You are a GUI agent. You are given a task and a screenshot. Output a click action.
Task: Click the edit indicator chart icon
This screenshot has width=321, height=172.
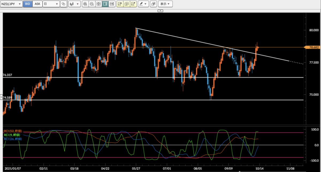(x=127, y=4)
